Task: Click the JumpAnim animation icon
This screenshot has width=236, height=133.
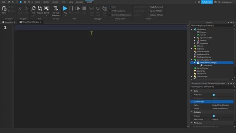Action: 201,65
